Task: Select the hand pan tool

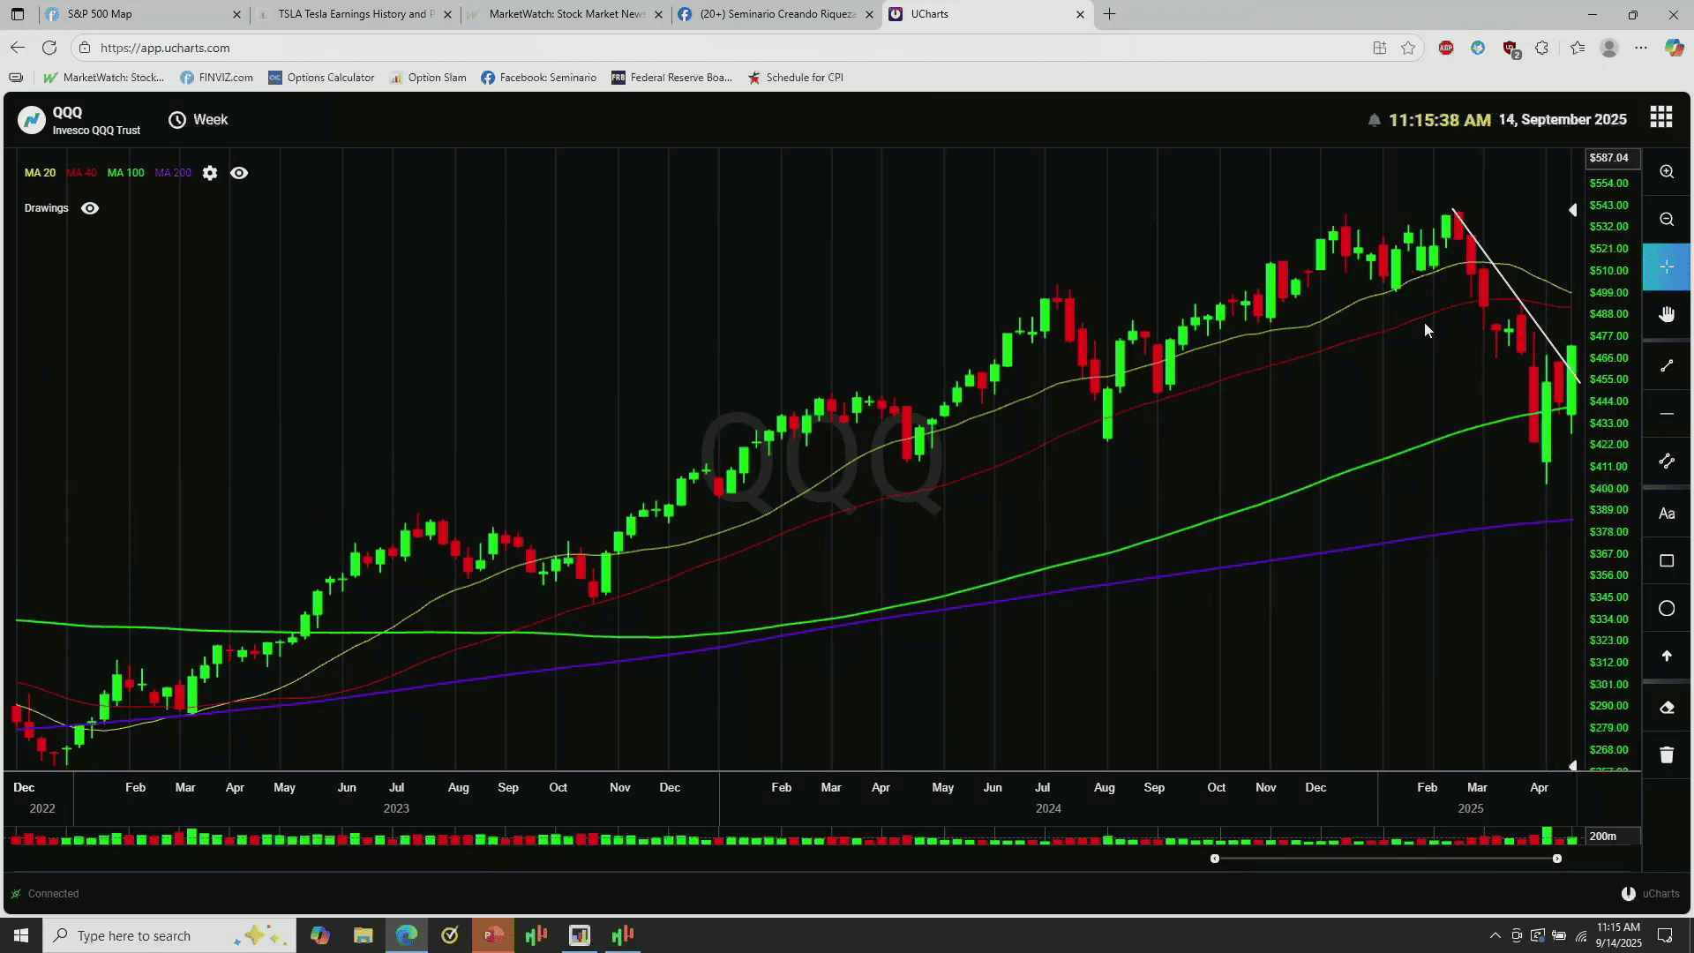Action: (1666, 315)
